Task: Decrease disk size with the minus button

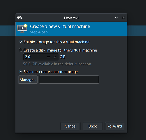Action: tap(49, 57)
